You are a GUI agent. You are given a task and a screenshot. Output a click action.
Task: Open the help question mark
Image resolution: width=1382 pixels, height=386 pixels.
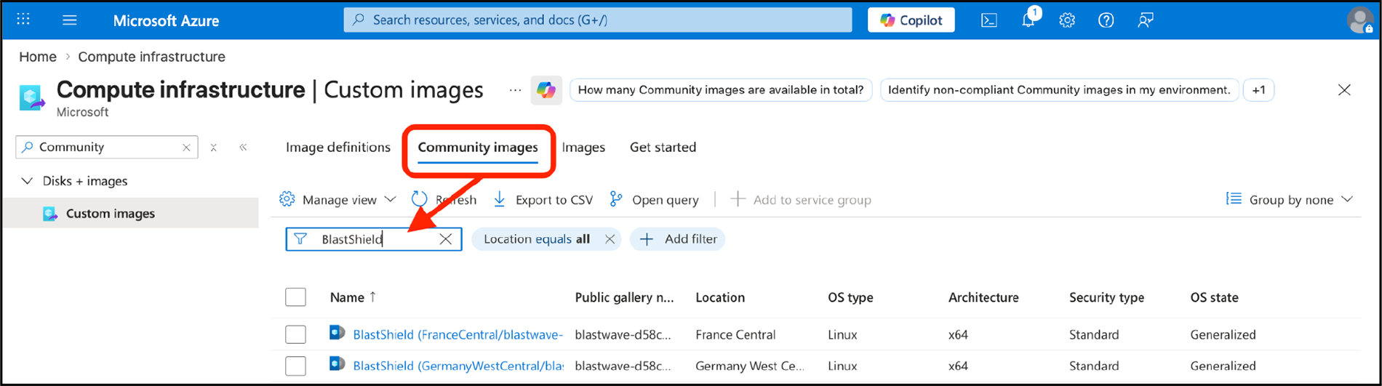pos(1106,20)
